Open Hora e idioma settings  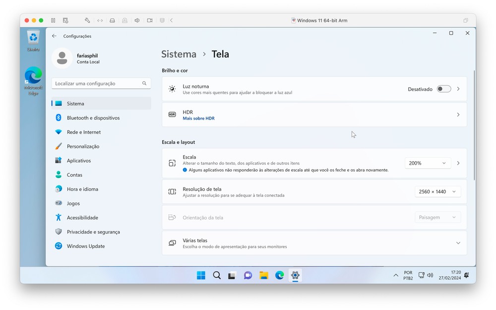[x=101, y=189]
